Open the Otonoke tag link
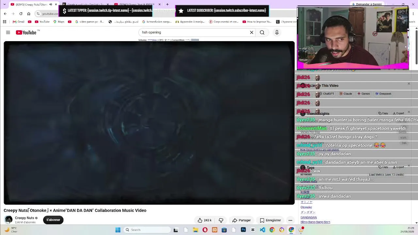Viewport: 418px width, 235px height. [x=306, y=207]
